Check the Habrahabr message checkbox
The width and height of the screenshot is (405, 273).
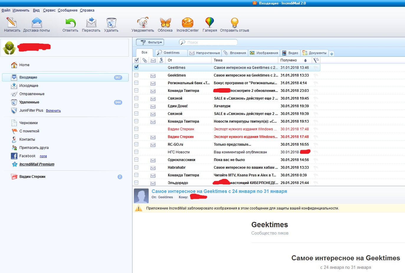(136, 167)
